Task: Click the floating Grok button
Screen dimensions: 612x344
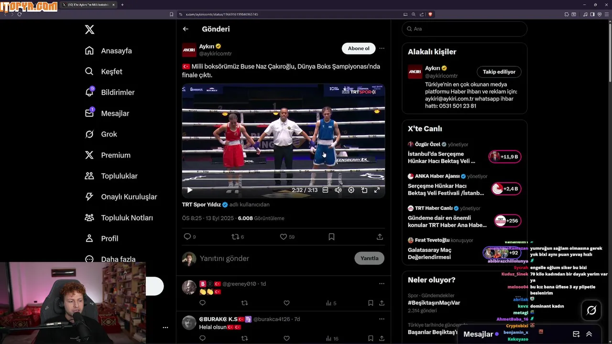Action: click(591, 311)
